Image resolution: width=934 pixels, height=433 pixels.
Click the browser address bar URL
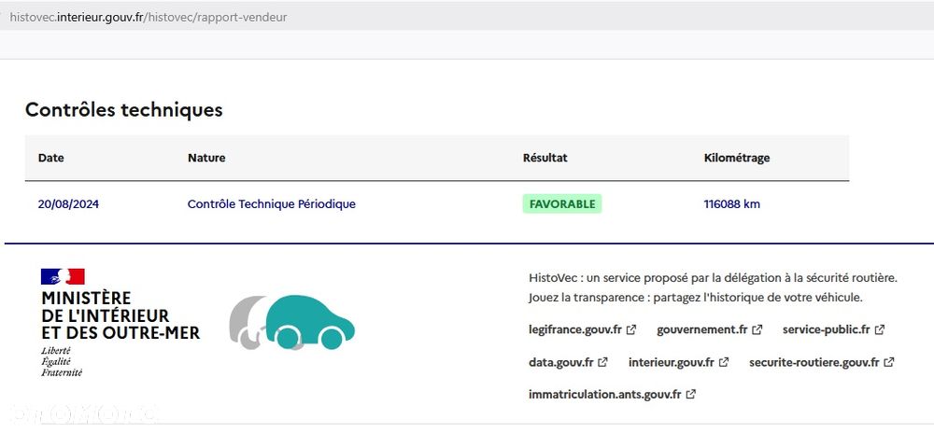coord(149,17)
